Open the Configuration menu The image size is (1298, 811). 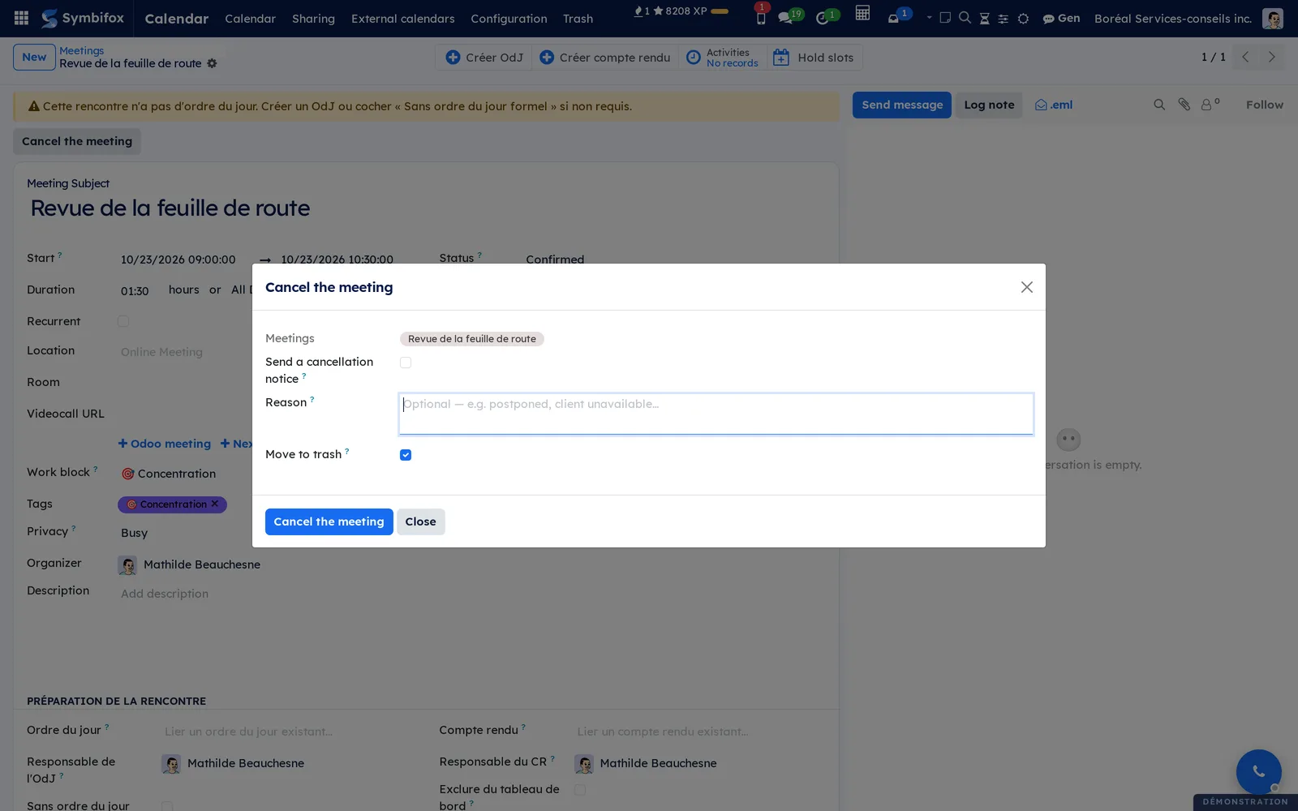tap(509, 19)
